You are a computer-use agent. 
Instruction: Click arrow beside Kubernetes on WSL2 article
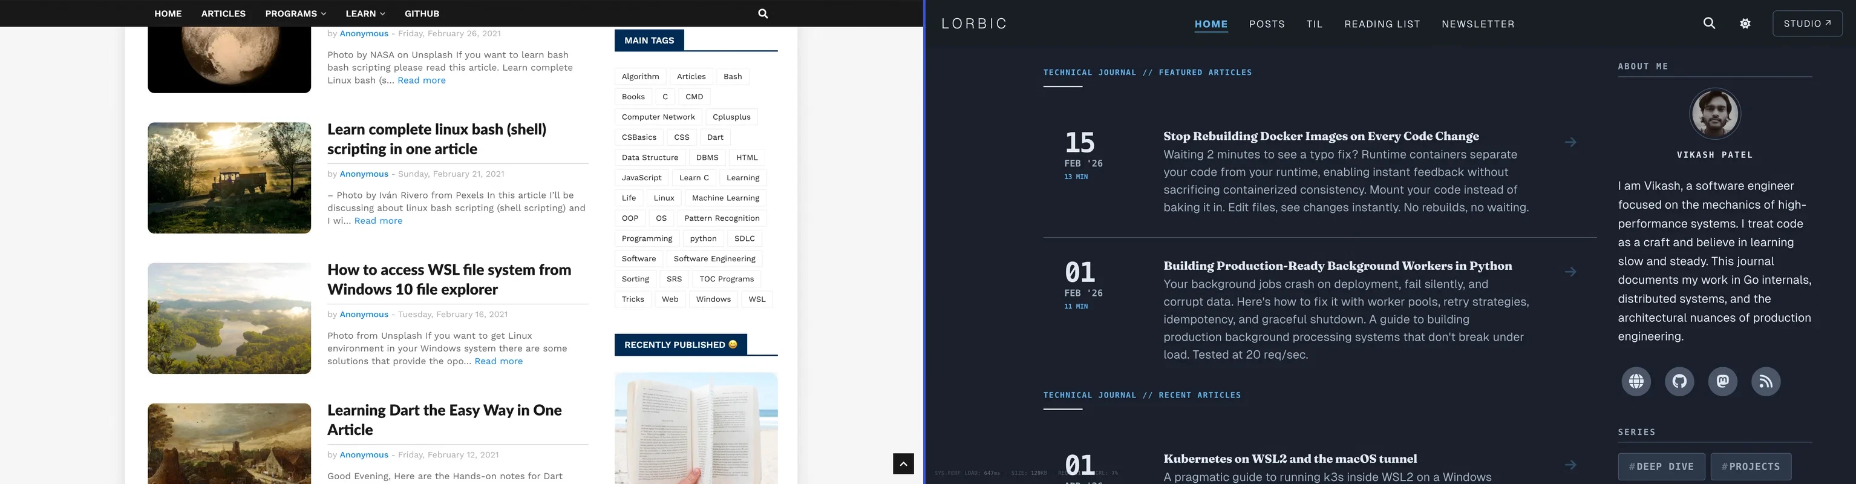pyautogui.click(x=1570, y=465)
